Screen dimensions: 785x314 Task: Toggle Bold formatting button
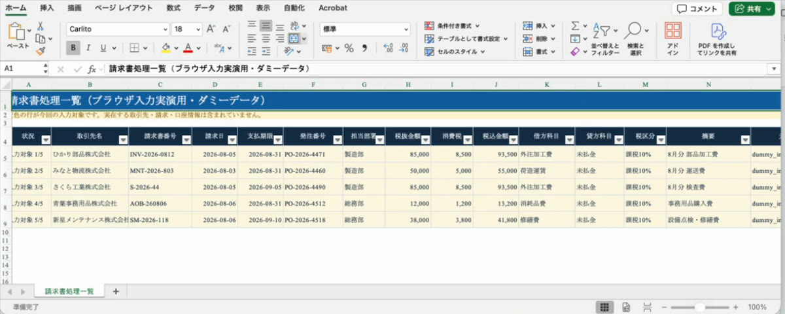click(74, 48)
